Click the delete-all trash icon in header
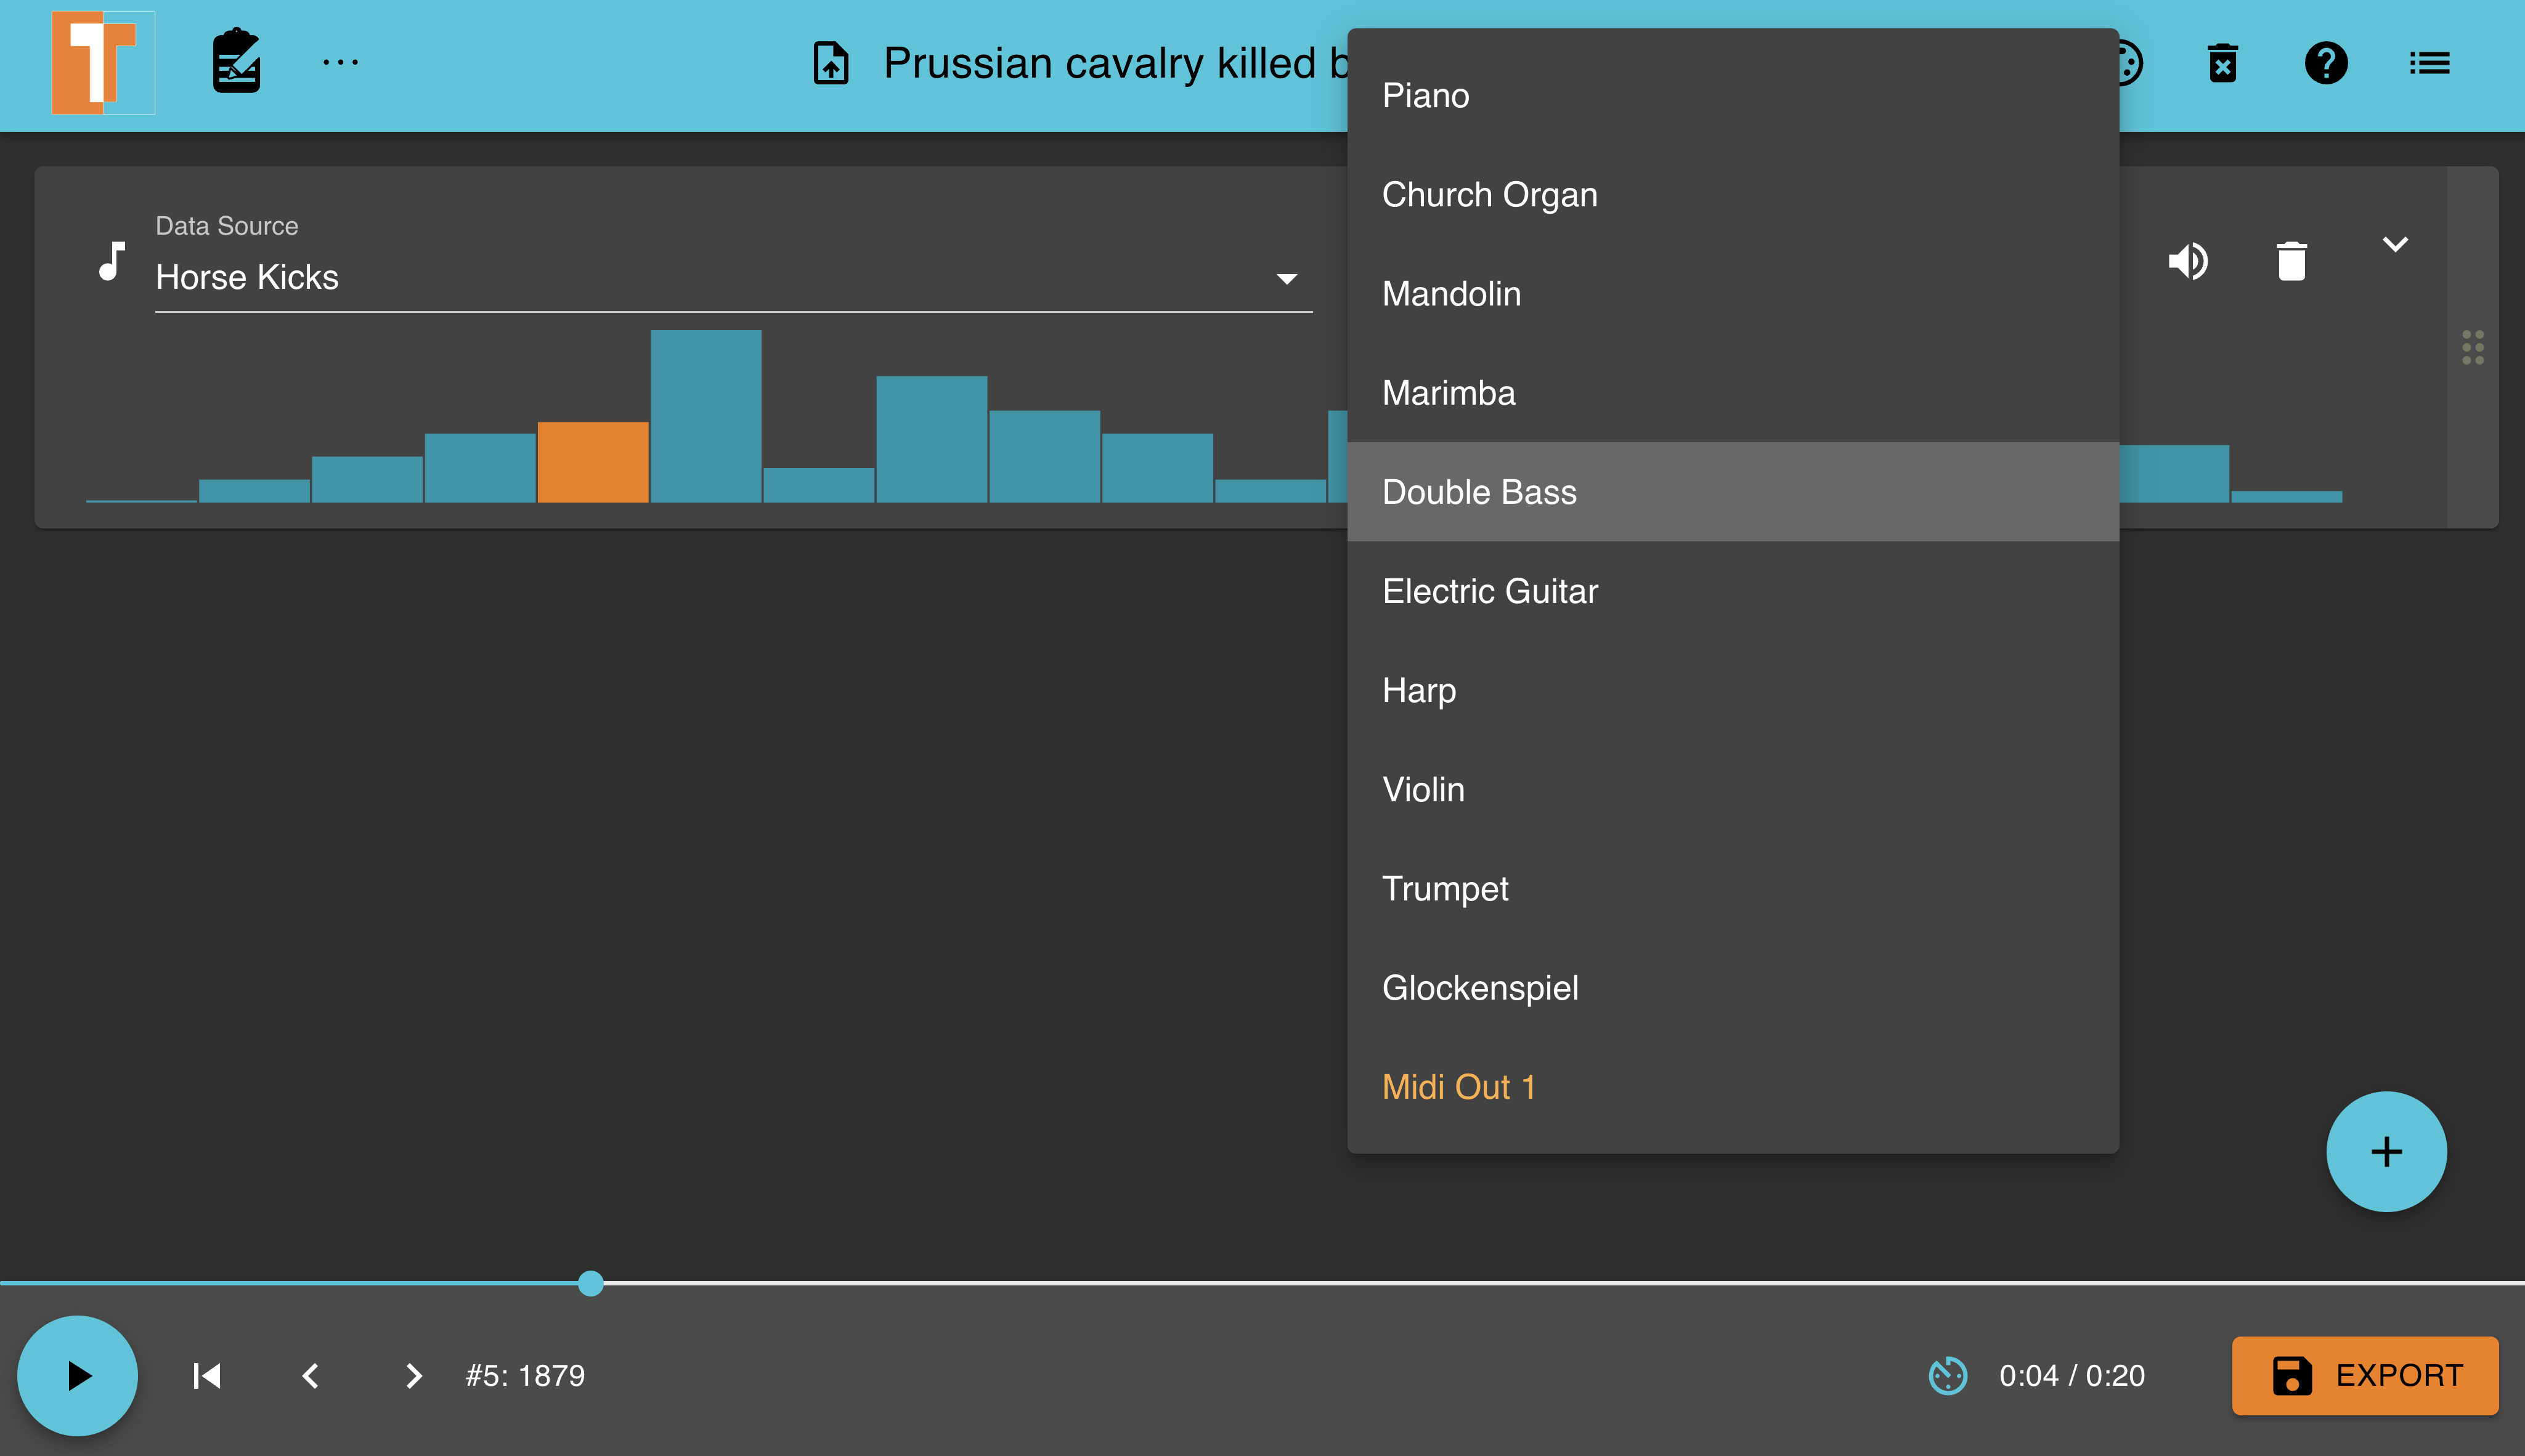The image size is (2525, 1456). coord(2222,64)
